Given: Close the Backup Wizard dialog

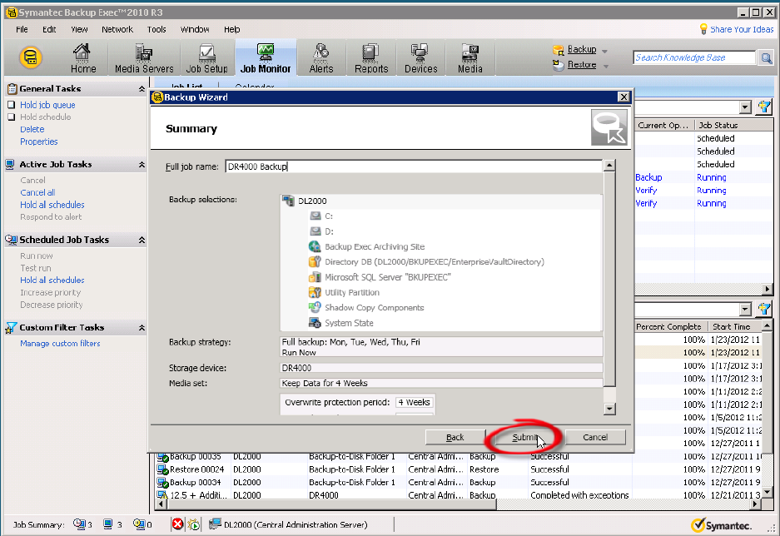Looking at the screenshot, I should pyautogui.click(x=624, y=97).
